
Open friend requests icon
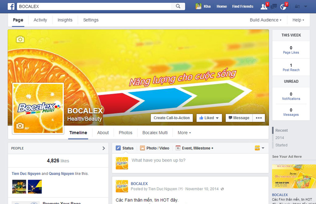pyautogui.click(x=264, y=6)
